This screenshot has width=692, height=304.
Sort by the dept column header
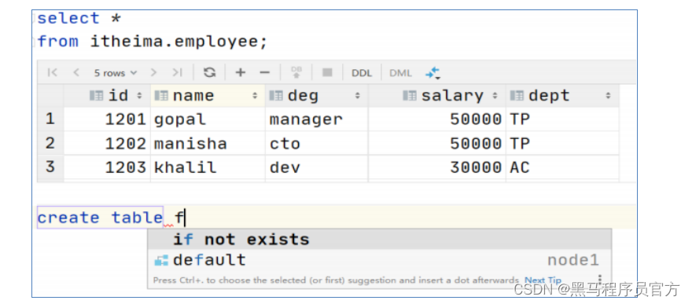point(562,96)
